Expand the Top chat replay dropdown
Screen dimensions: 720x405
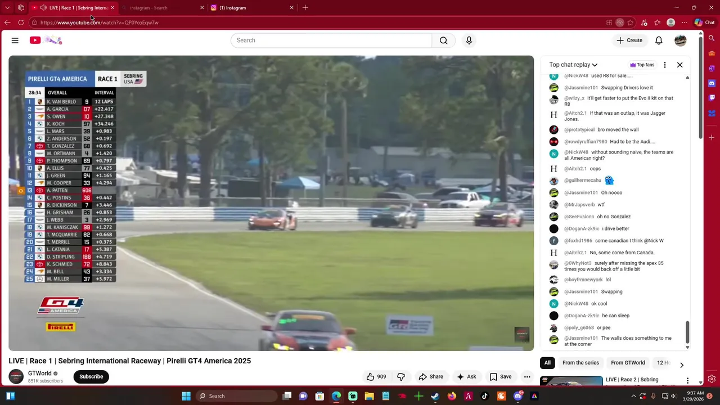click(573, 65)
